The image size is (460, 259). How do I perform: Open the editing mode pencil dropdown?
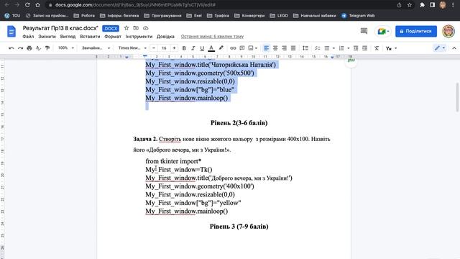(440, 48)
